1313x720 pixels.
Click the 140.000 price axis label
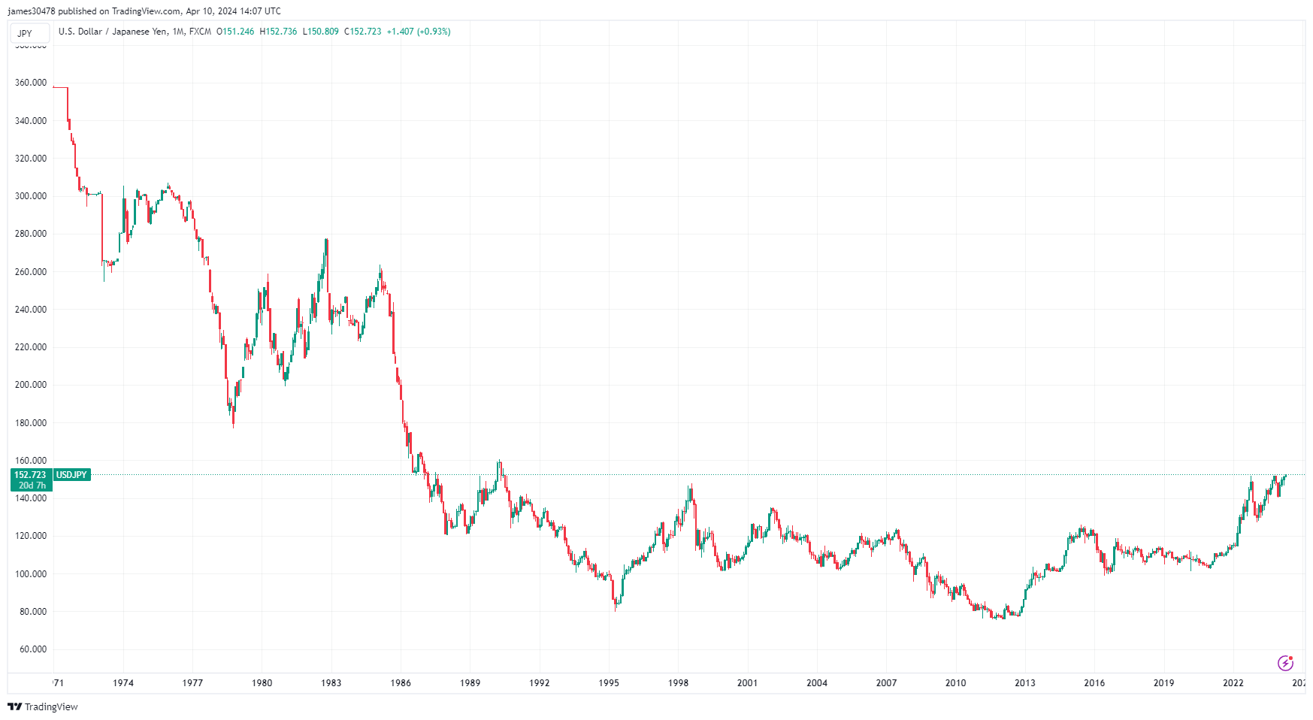pyautogui.click(x=31, y=498)
